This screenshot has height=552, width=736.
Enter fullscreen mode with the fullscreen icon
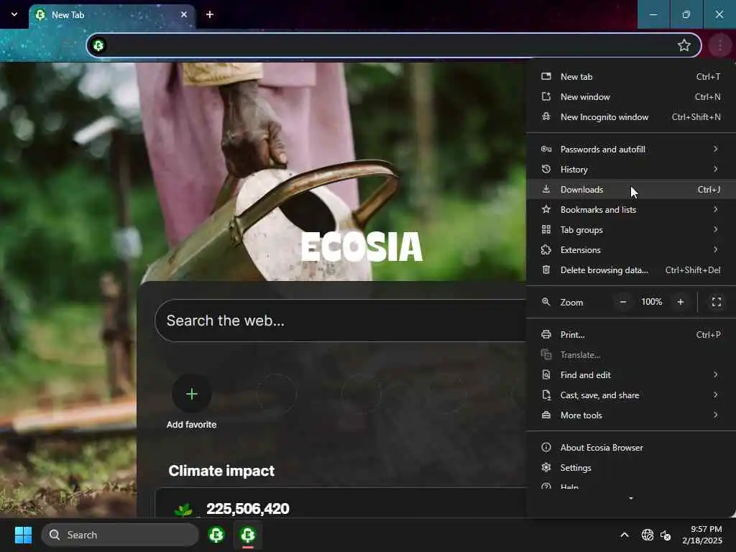tap(717, 302)
